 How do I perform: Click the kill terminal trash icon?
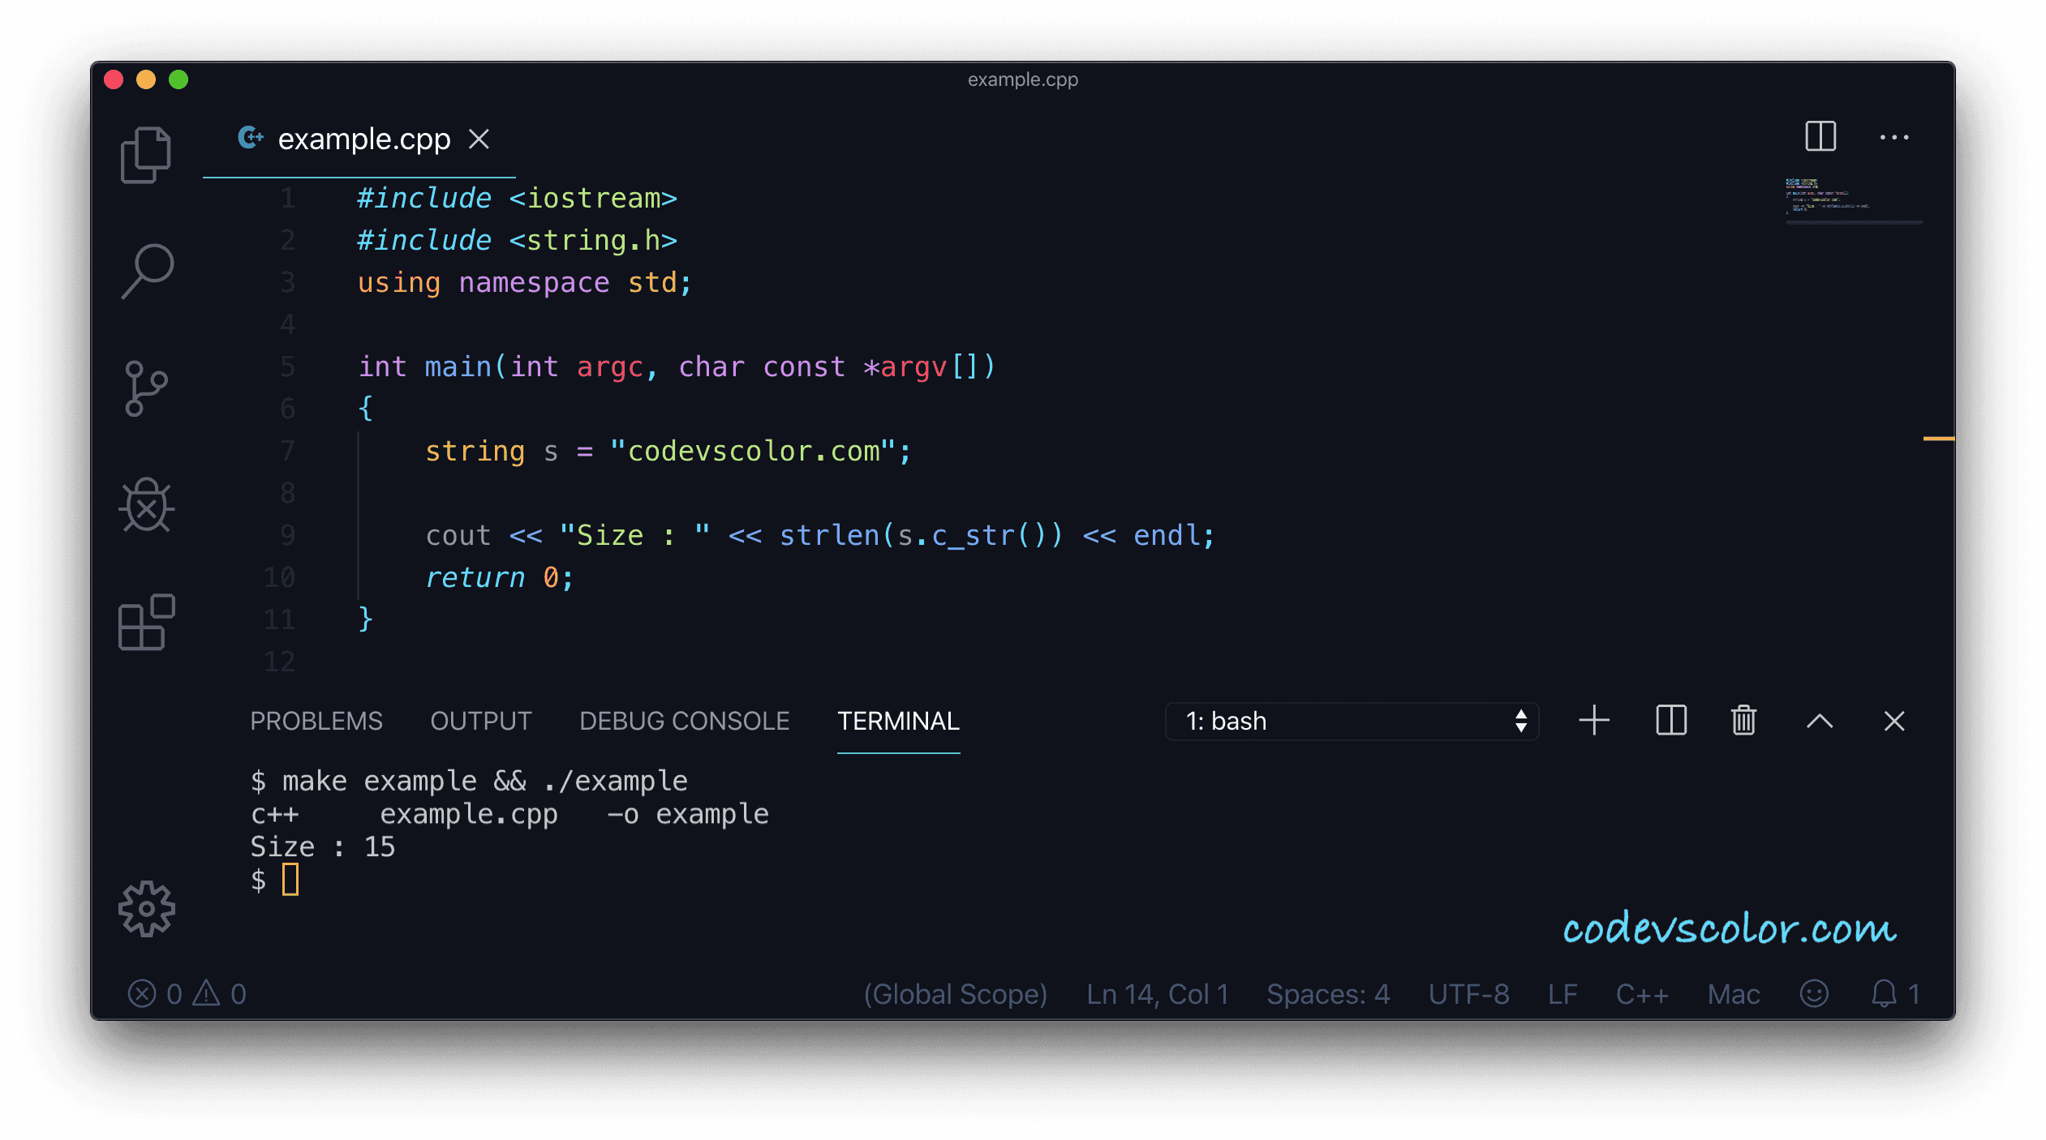[1743, 720]
